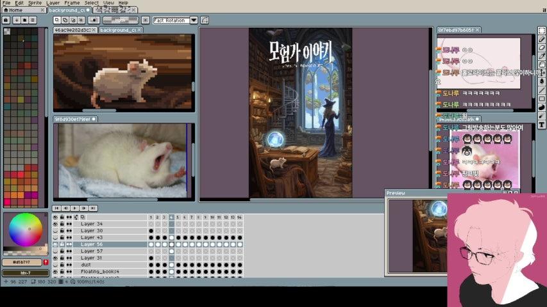Open the palette options menu icon
Screen dimensions: 547x307
pyautogui.click(x=32, y=20)
